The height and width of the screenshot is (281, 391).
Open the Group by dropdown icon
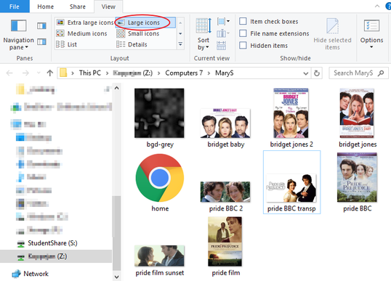point(223,22)
